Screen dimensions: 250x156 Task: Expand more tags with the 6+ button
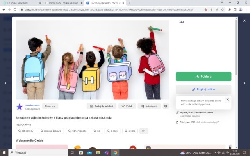tap(144, 131)
